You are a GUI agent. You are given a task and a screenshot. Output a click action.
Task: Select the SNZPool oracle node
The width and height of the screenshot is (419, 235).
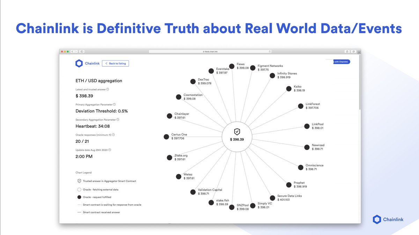[x=231, y=207]
